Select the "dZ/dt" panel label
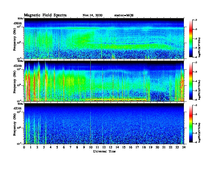 [18, 108]
